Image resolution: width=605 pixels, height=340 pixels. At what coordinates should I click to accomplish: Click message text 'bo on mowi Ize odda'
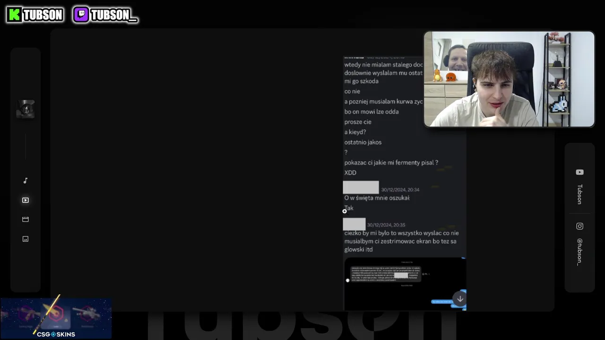[x=372, y=112]
